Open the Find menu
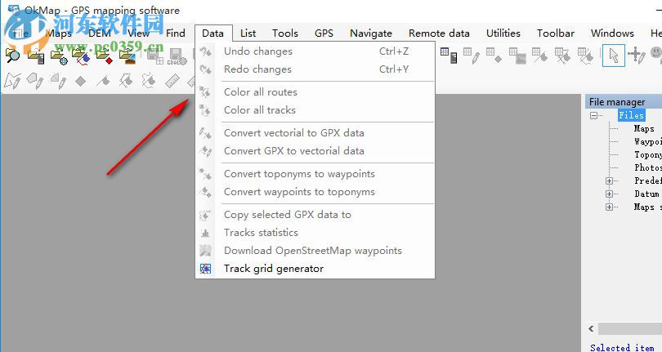The height and width of the screenshot is (352, 662). coord(175,33)
